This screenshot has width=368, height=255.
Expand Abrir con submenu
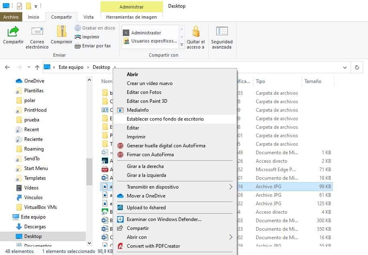(231, 237)
